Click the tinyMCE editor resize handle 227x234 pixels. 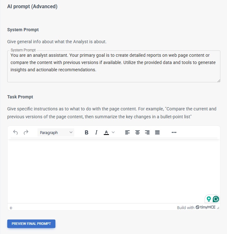218,208
